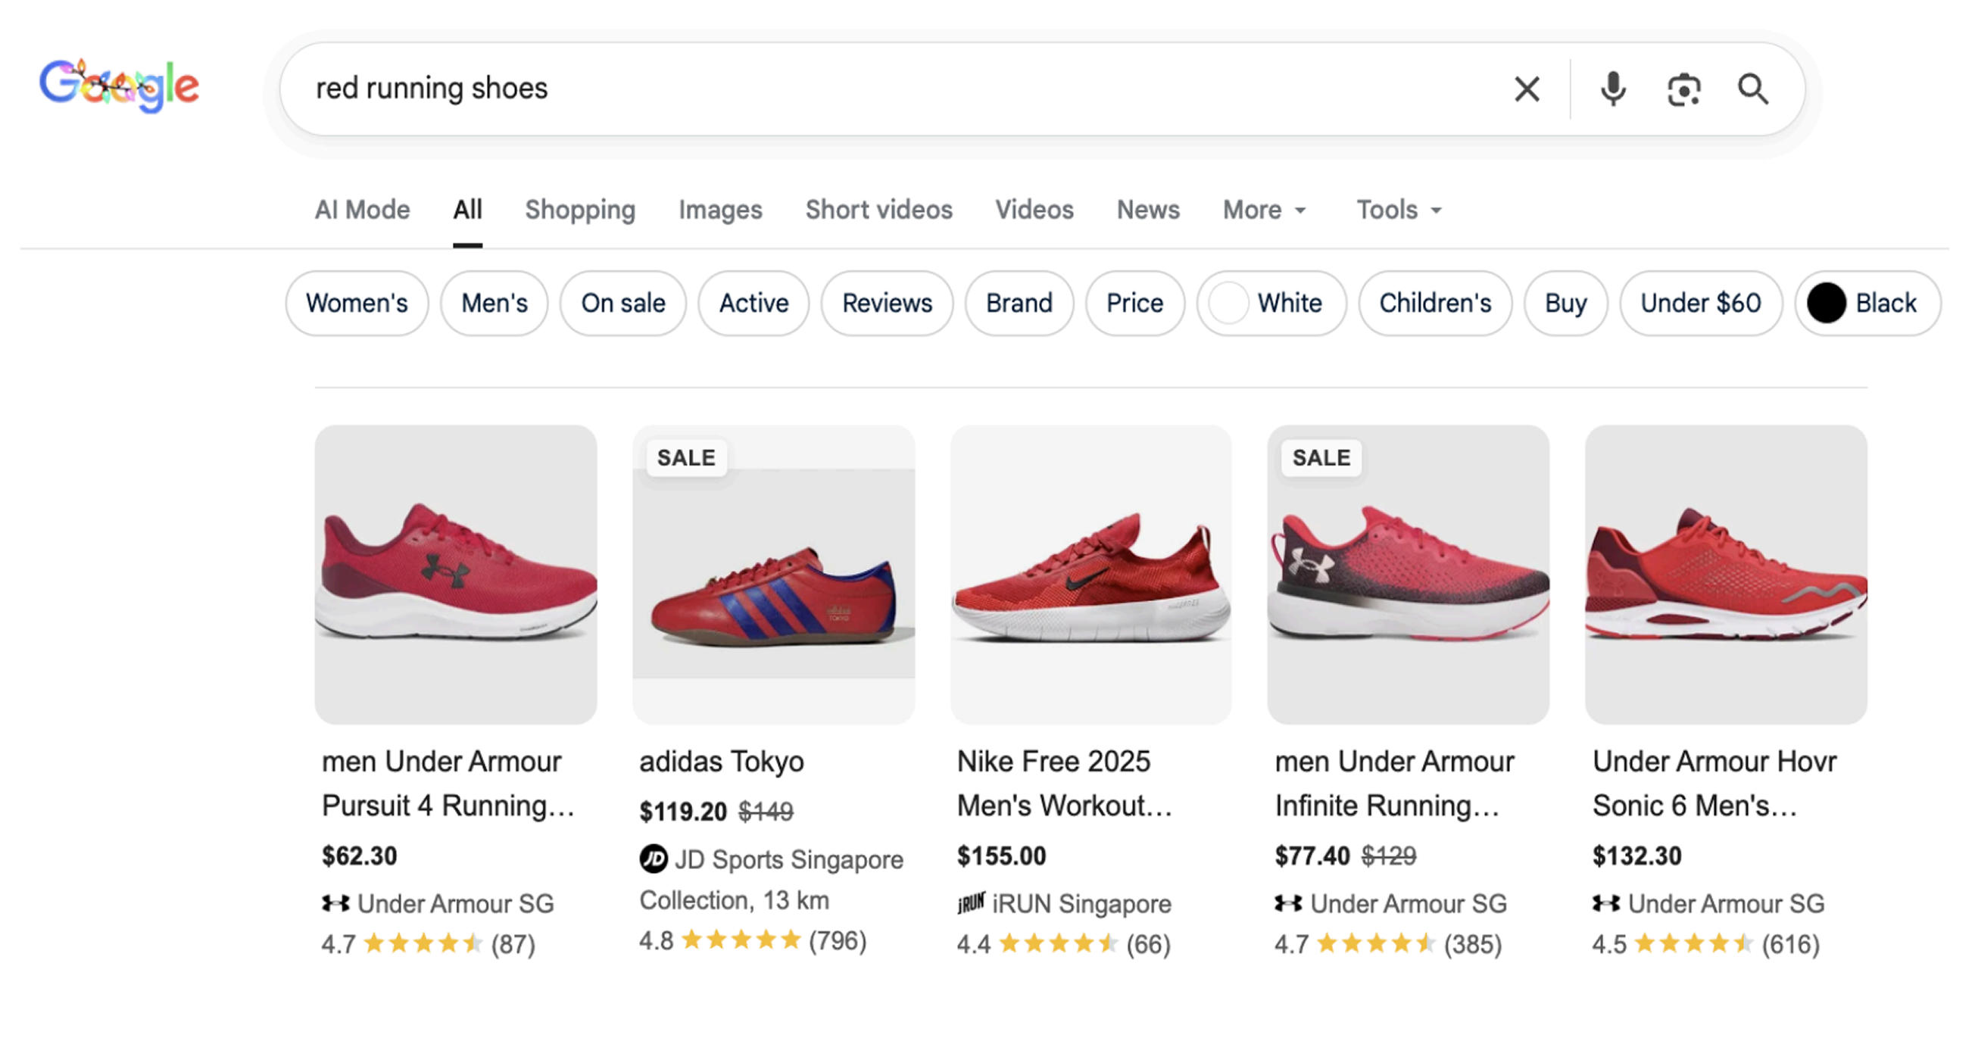
Task: Switch to the Images tab
Action: click(x=719, y=210)
